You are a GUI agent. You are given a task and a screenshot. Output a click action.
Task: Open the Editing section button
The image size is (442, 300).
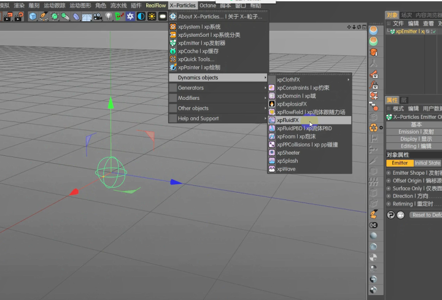(414, 146)
